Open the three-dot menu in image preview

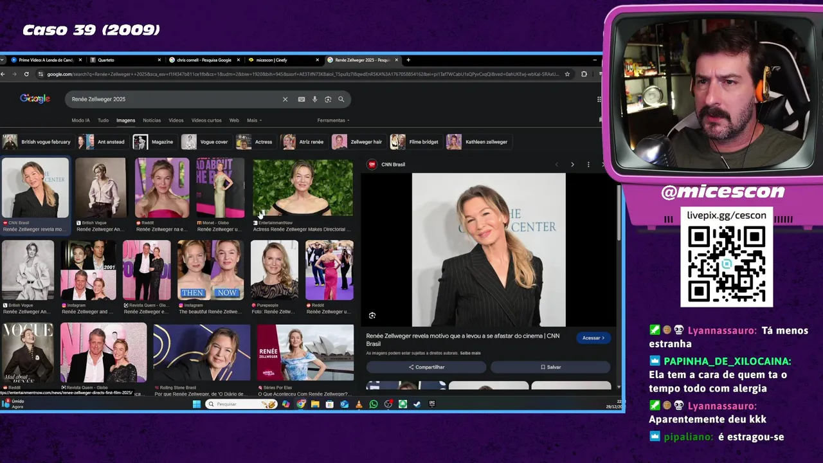coord(588,165)
